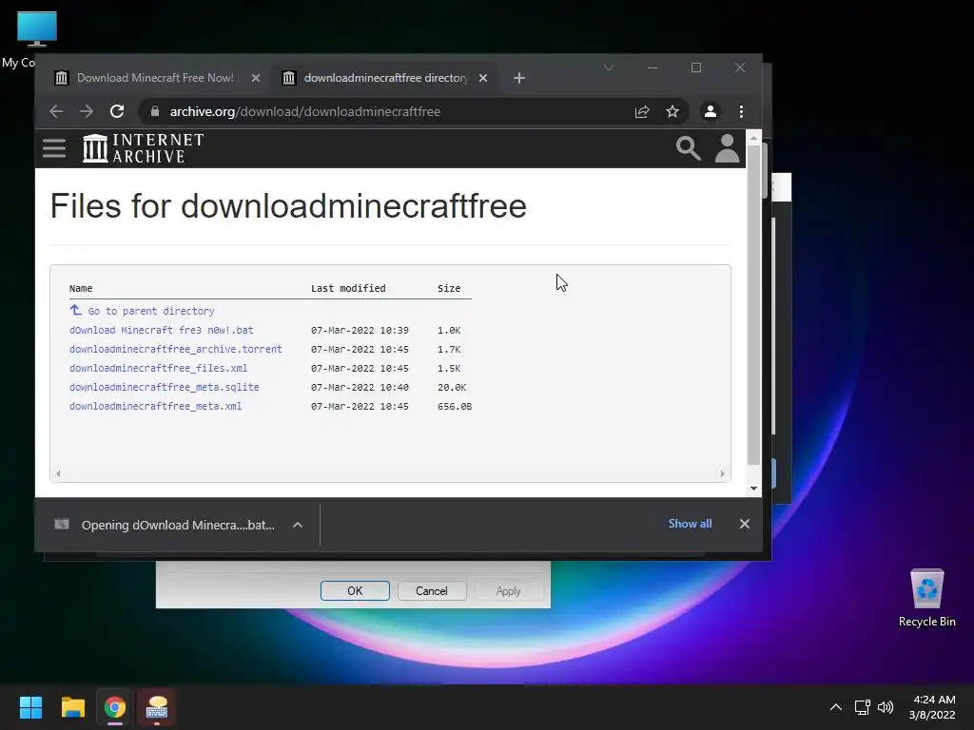
Task: Show all downloads
Action: pyautogui.click(x=690, y=524)
